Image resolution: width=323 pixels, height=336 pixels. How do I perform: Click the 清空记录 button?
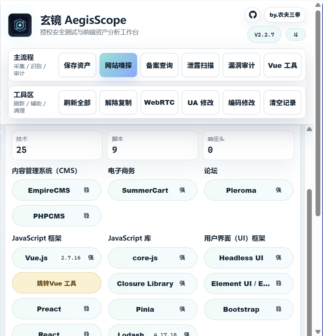(282, 103)
